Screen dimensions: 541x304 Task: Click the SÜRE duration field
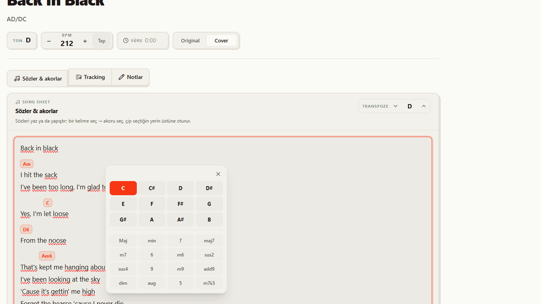[143, 40]
